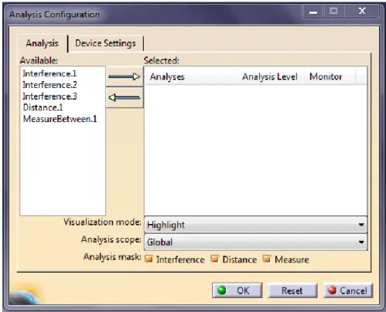Toggle the Interference analysis mask checkbox
386x312 pixels.
(149, 259)
